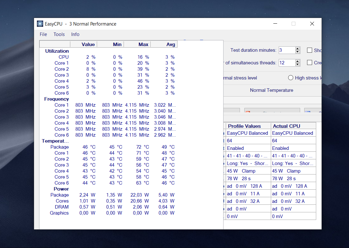Click the Value column header
The image size is (349, 248).
point(84,44)
